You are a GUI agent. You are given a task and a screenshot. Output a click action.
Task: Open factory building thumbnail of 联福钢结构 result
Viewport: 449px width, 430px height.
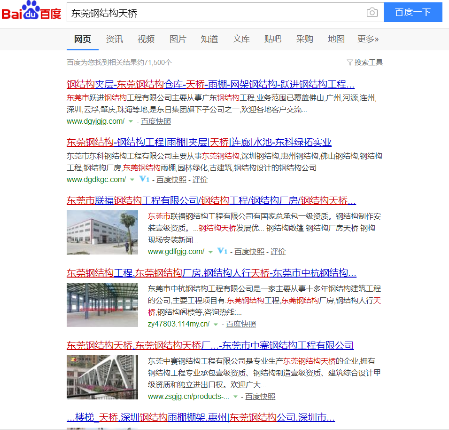102,232
